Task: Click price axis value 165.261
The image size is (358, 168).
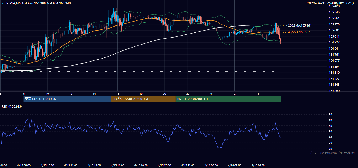Action: click(334, 18)
